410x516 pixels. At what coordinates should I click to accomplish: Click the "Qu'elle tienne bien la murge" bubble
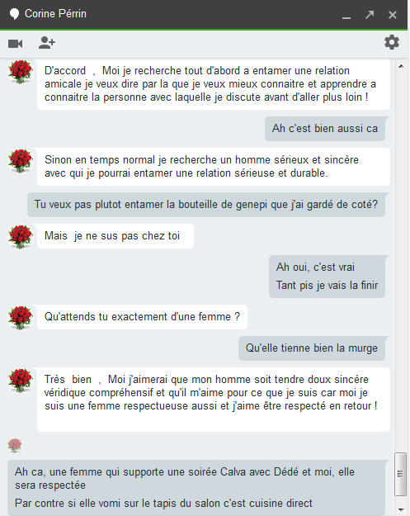coord(312,348)
